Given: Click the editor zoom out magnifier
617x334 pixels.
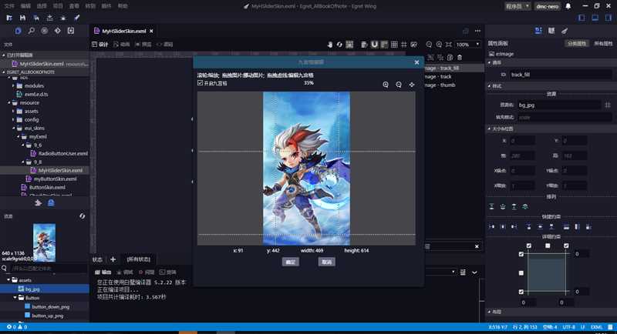Looking at the screenshot, I should [x=429, y=45].
